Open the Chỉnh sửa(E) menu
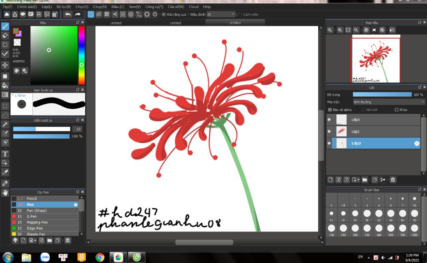Image resolution: width=427 pixels, height=263 pixels. tap(27, 7)
